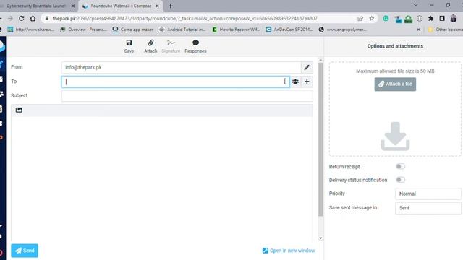
Task: Click the To recipient field
Action: pos(175,82)
